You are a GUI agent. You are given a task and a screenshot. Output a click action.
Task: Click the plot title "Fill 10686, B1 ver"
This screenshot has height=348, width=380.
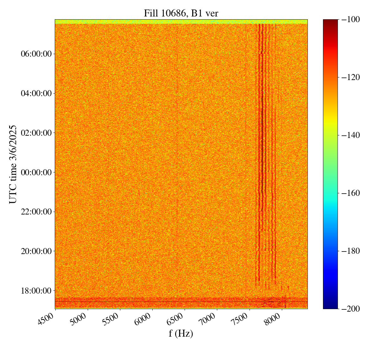181,13
